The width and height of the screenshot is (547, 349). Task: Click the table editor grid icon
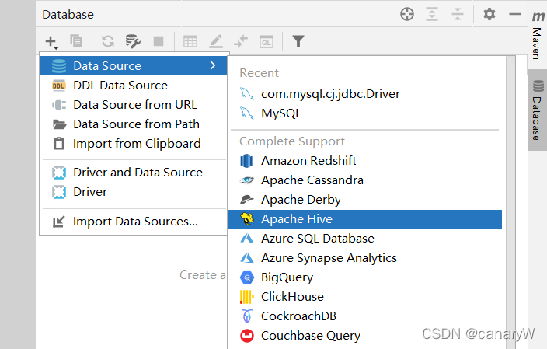[x=190, y=41]
